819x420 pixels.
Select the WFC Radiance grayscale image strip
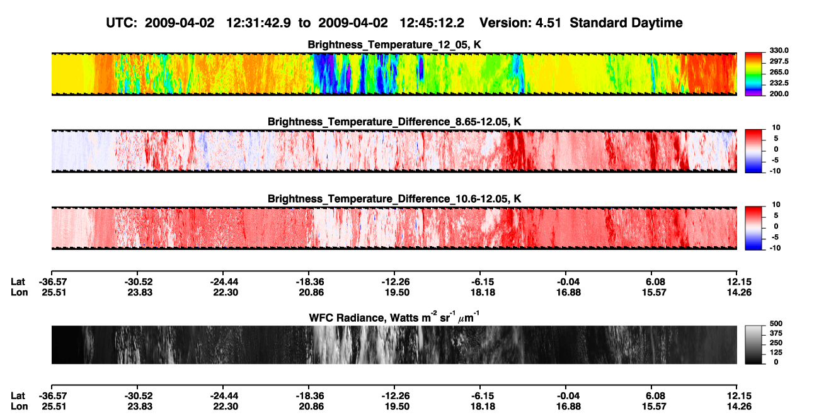coord(394,344)
